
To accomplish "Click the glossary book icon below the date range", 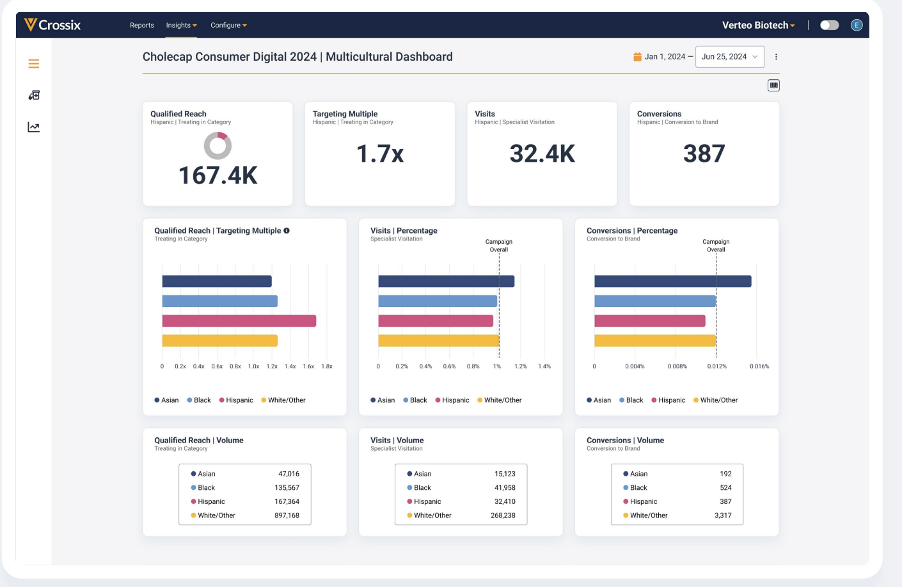I will tap(773, 85).
